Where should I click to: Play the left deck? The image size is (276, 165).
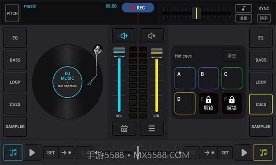tap(32, 153)
